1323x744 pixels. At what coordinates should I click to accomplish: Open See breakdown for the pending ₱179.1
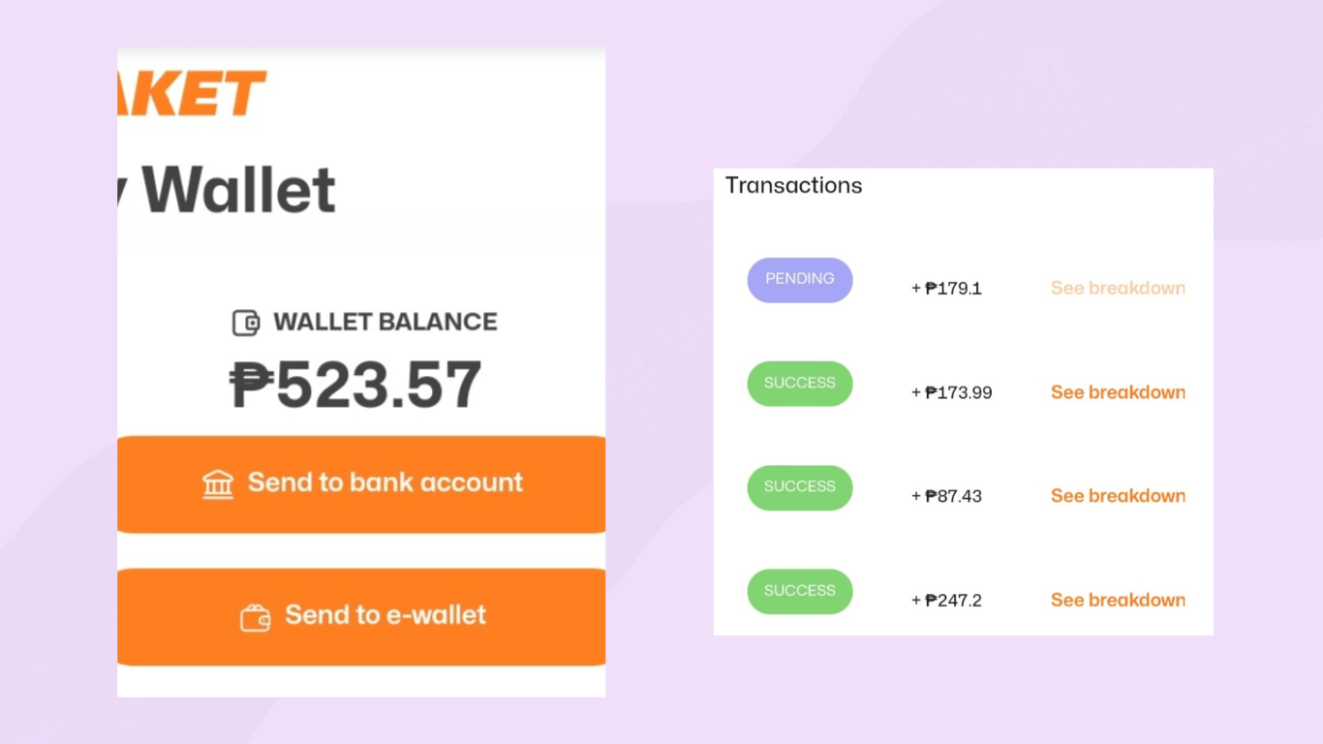[x=1118, y=288]
